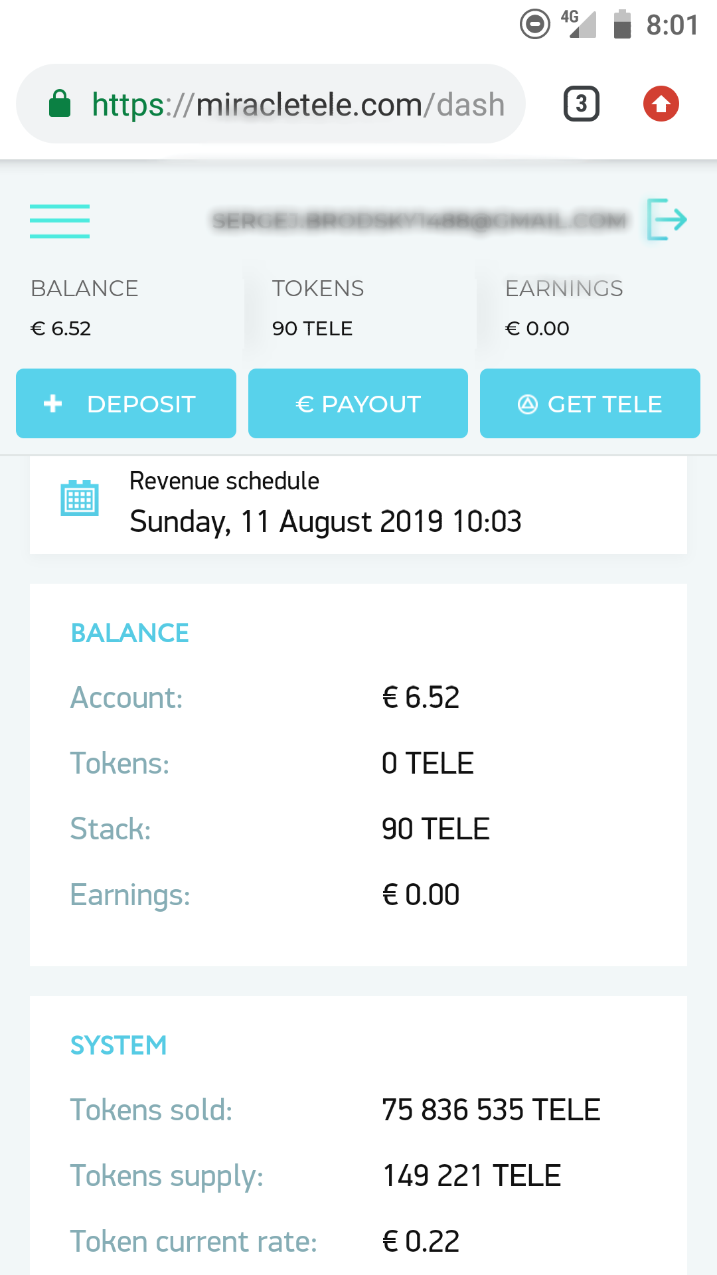Tap the logout arrow icon

[x=667, y=219]
